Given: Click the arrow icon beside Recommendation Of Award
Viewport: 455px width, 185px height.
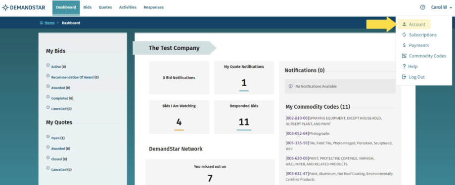Looking at the screenshot, I should (x=48, y=76).
